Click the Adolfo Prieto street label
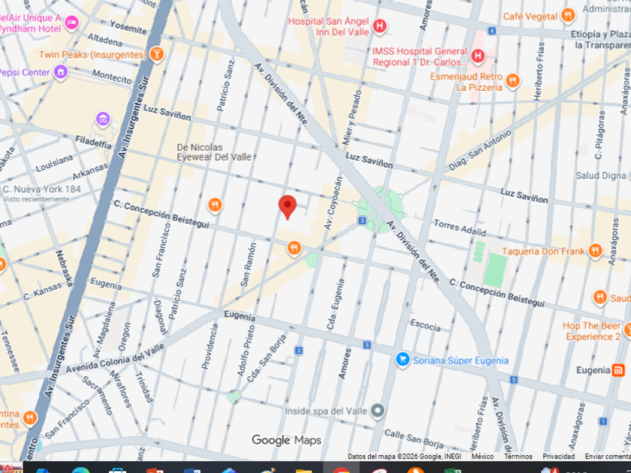 [246, 351]
